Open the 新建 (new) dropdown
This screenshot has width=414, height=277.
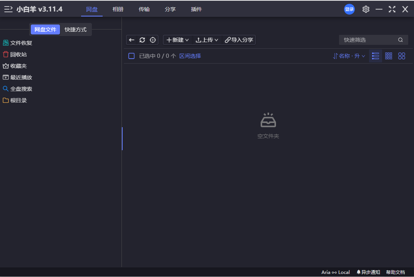(177, 40)
